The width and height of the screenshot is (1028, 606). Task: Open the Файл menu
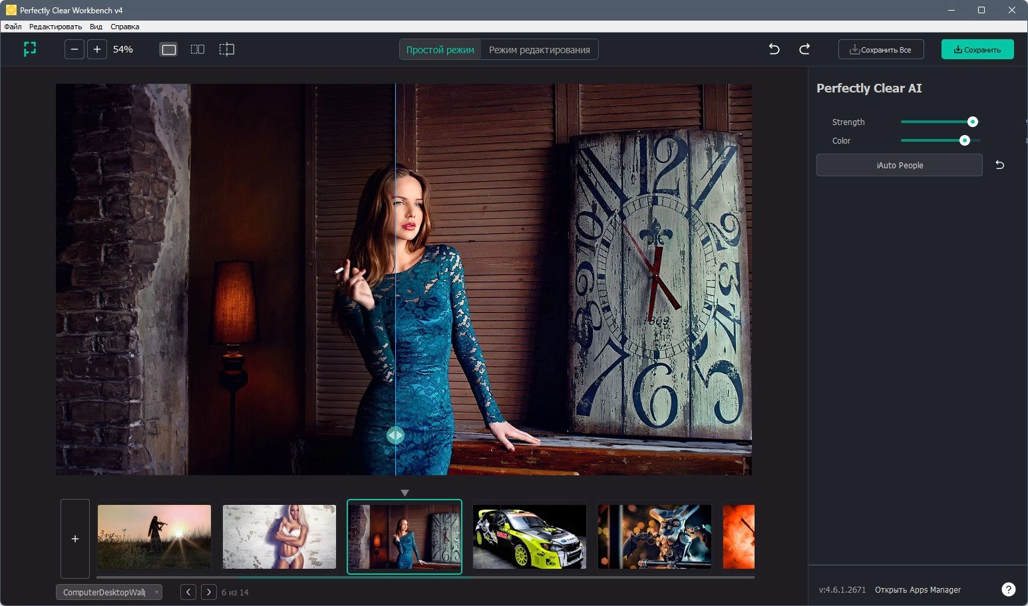tap(13, 27)
